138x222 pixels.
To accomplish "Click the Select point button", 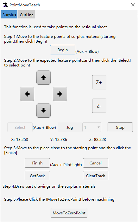I will (x=20, y=127).
